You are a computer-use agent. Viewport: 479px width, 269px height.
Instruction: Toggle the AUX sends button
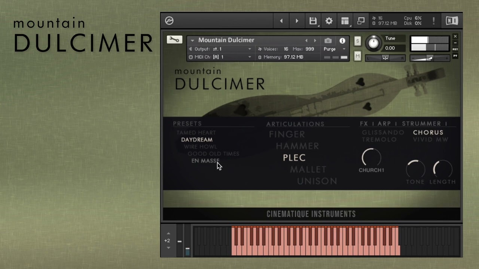coord(455,49)
